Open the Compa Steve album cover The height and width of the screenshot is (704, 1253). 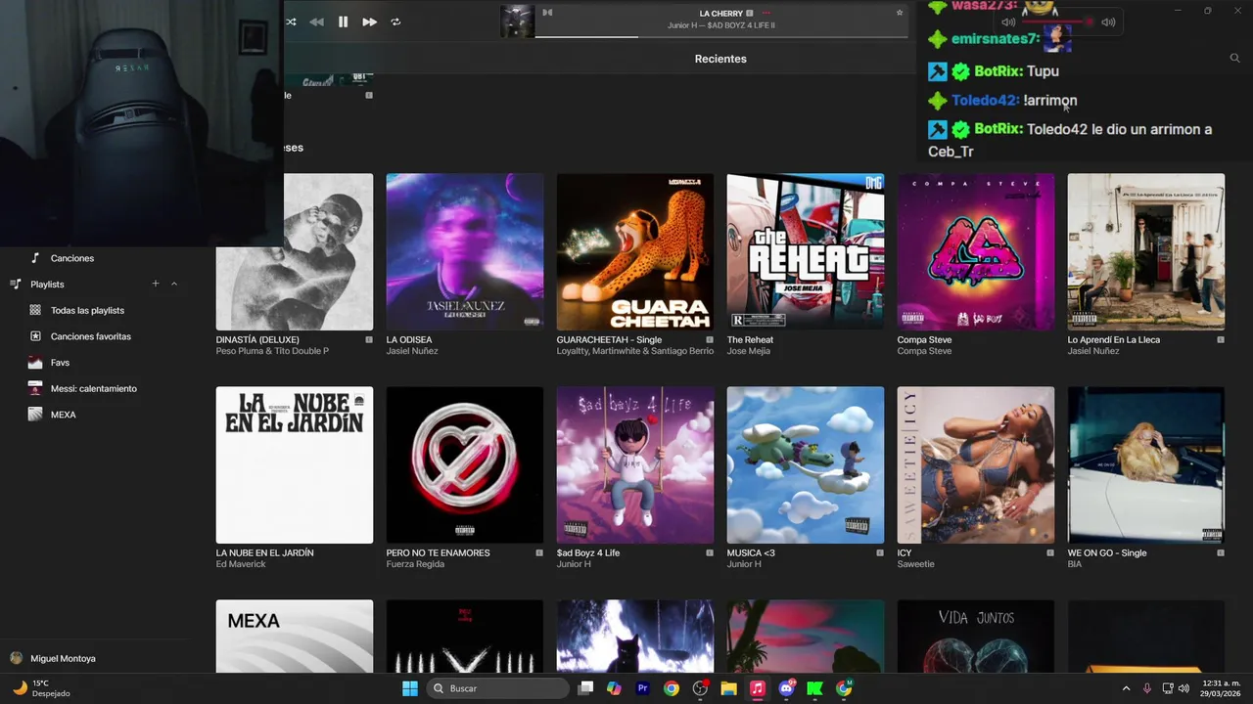(x=976, y=252)
